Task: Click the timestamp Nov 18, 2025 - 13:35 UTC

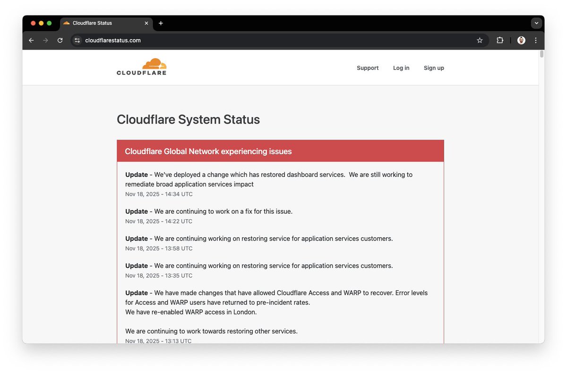Action: 159,276
